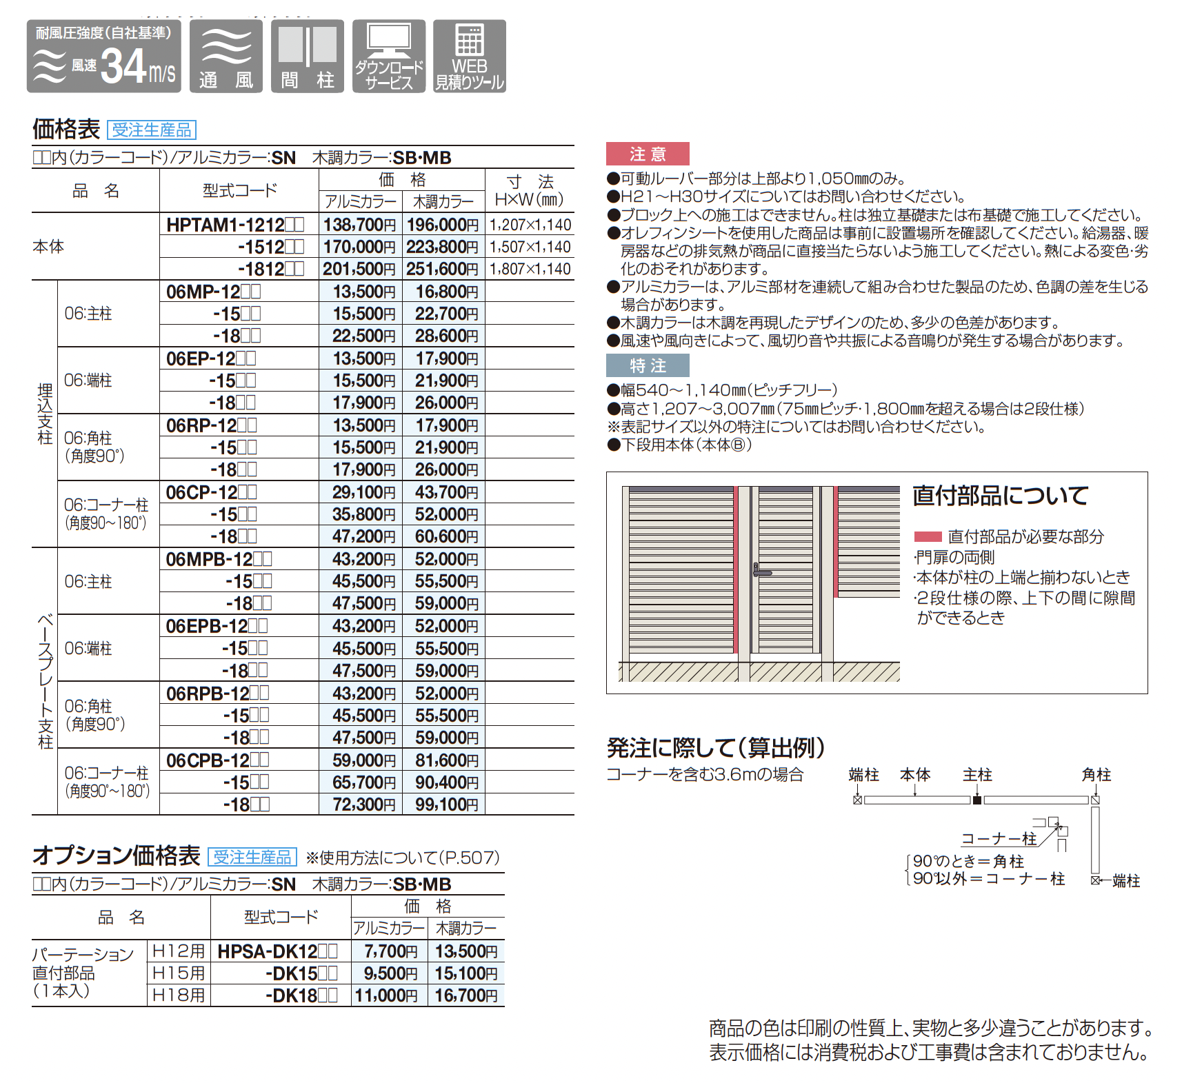Select the 特注 gray heading label
The height and width of the screenshot is (1083, 1182).
pyautogui.click(x=647, y=365)
